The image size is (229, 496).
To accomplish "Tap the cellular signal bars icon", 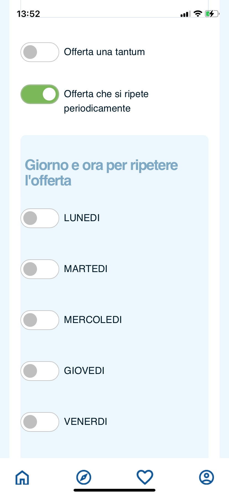I will click(186, 14).
